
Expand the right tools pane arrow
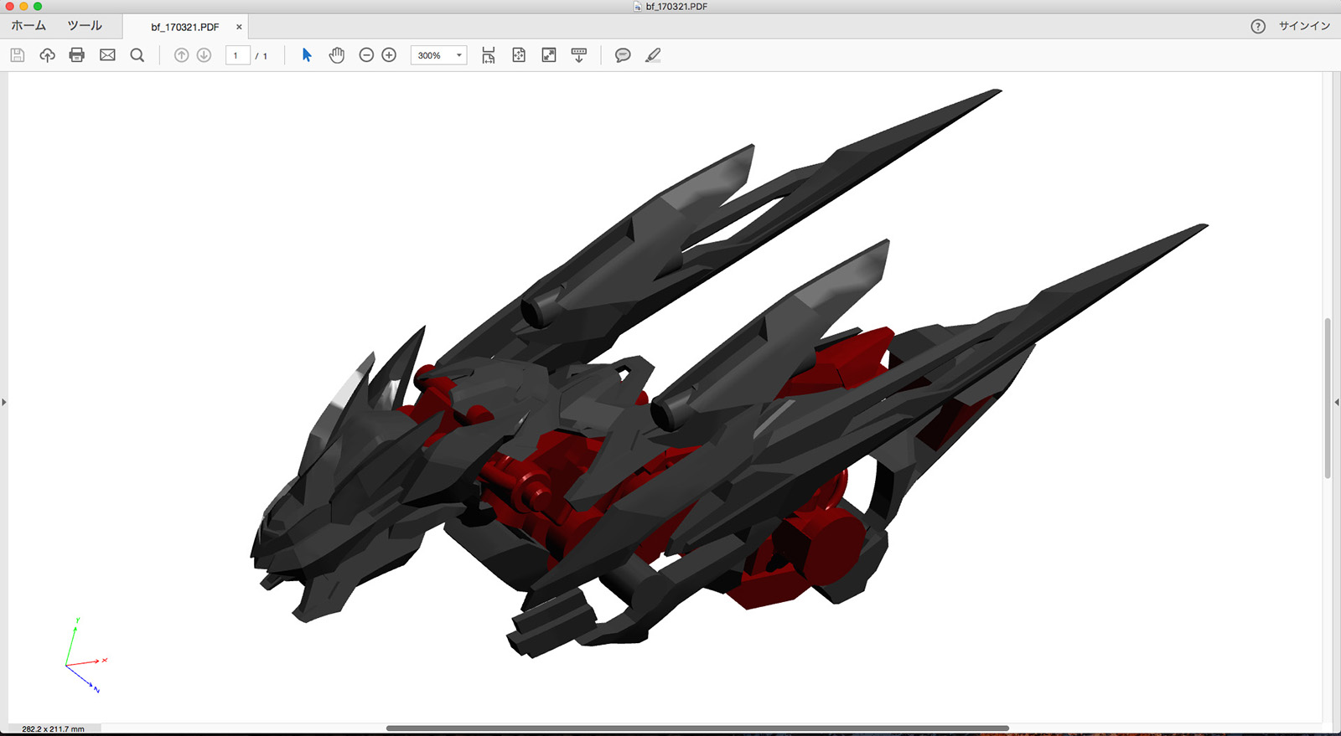pos(1337,403)
